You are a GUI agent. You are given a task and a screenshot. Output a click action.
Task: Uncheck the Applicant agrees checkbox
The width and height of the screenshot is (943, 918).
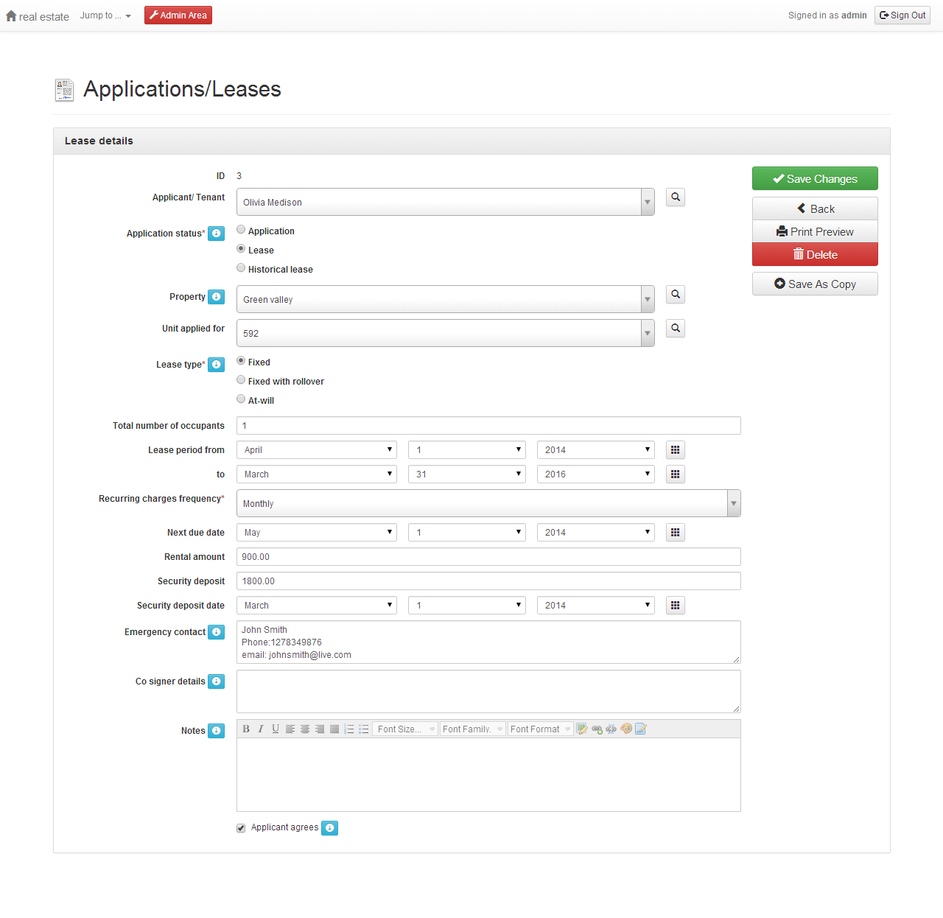(241, 828)
